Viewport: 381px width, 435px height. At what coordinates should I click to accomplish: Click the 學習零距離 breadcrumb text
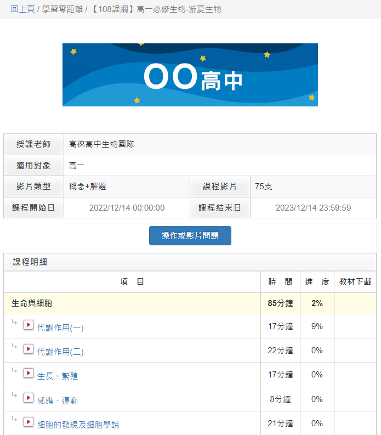[62, 9]
